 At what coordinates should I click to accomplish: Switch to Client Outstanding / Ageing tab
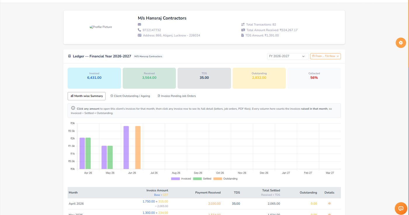point(130,96)
